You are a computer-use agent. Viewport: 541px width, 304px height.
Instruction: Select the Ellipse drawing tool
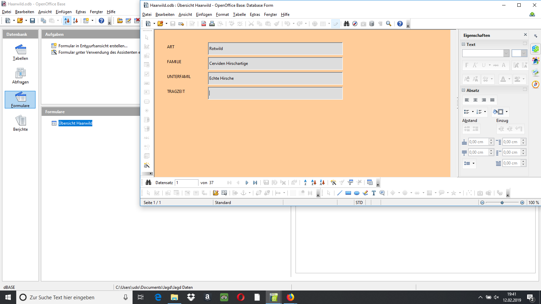(357, 193)
